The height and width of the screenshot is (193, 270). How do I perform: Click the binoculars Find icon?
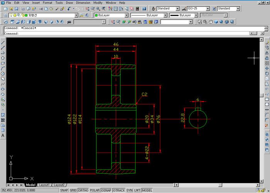(x=69, y=22)
